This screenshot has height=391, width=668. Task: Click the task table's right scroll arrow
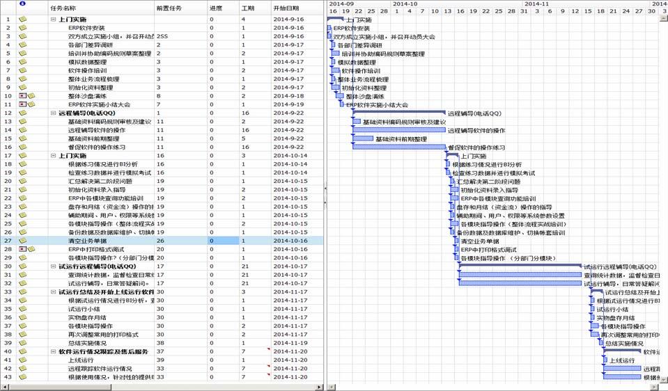320,387
